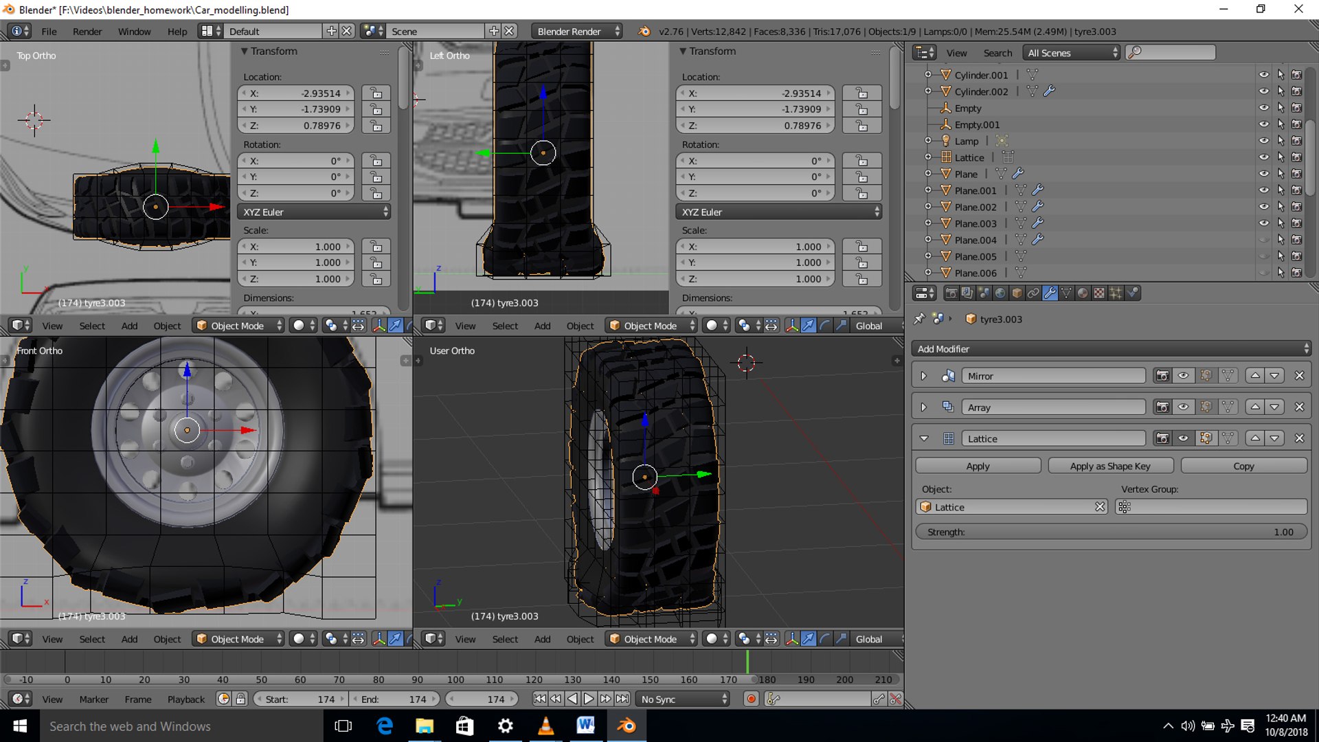
Task: Open the Help menu
Action: 177,31
